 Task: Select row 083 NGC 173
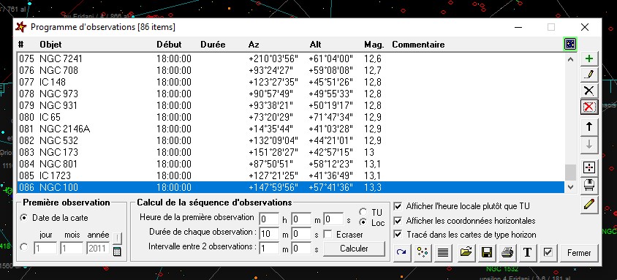pos(291,152)
